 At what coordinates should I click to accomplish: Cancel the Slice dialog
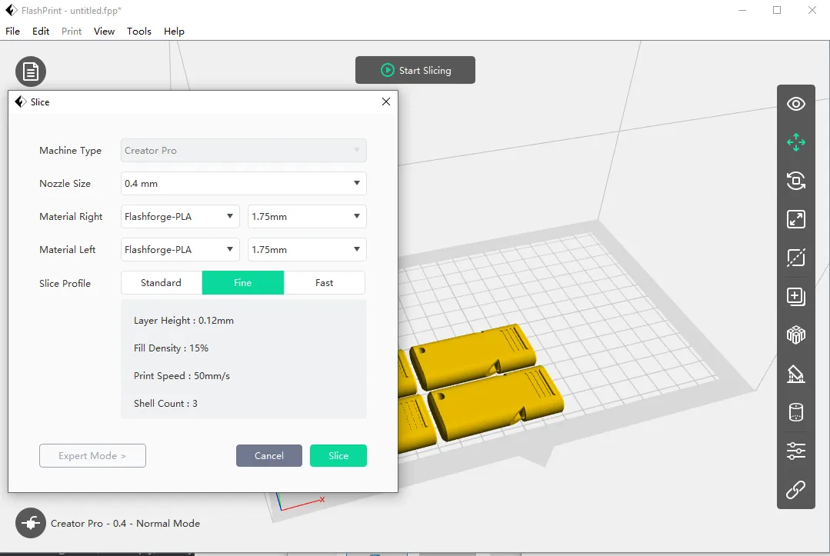tap(269, 455)
